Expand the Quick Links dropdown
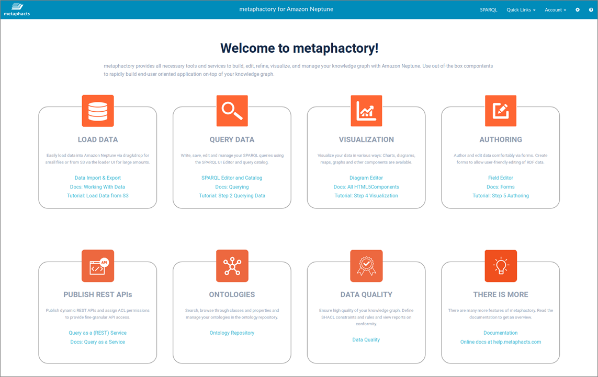Viewport: 598px width, 377px height. coord(521,10)
